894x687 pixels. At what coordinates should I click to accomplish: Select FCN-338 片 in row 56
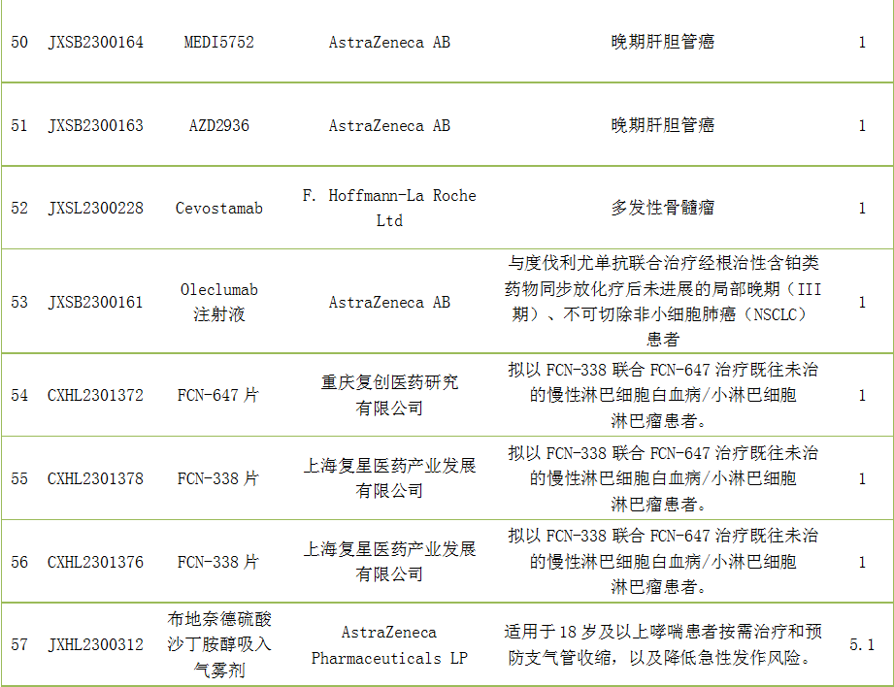(219, 562)
